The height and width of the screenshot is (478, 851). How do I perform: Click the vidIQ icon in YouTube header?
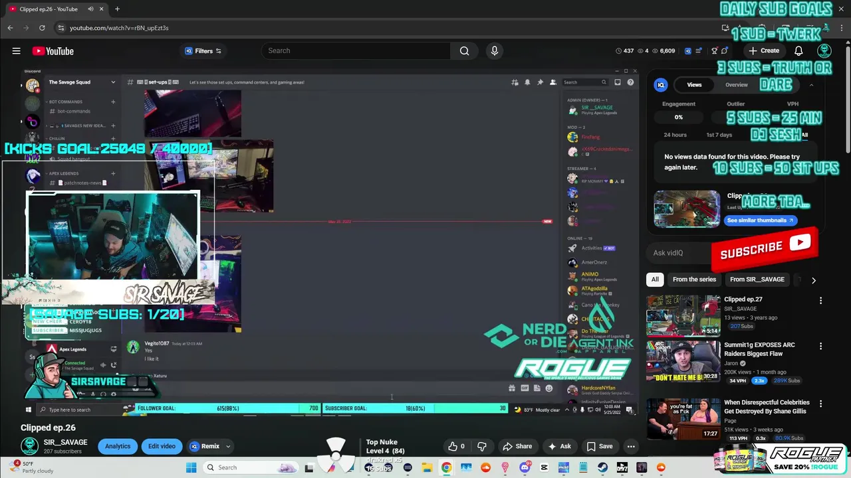(x=688, y=50)
